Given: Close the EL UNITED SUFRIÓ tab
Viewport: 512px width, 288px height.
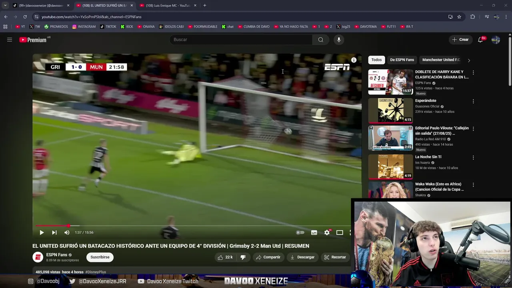Looking at the screenshot, I should tap(132, 5).
